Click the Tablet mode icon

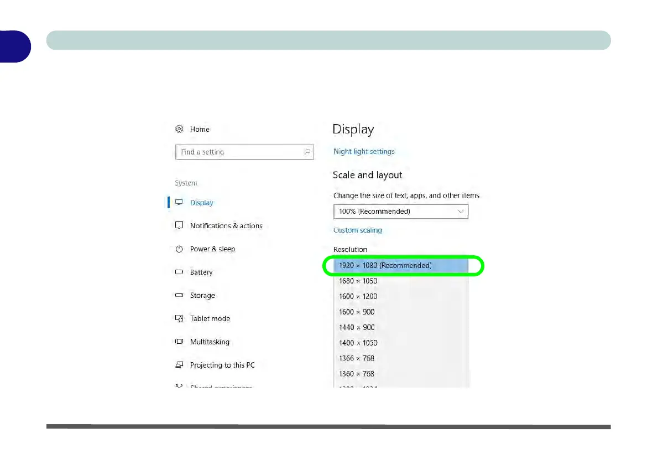(x=179, y=319)
